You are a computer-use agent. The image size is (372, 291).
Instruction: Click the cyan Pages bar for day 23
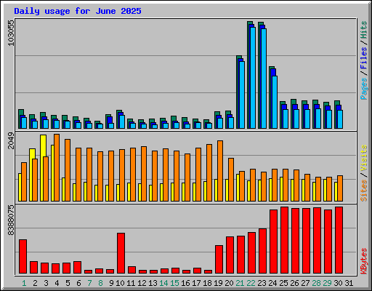(x=264, y=79)
